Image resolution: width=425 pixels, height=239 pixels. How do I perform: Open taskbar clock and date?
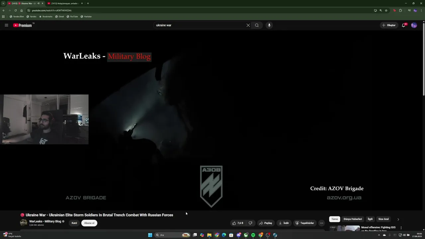(417, 235)
